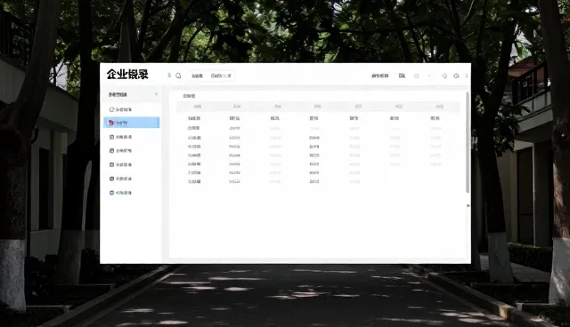This screenshot has height=327, width=570.
Task: Click the headset support icon in header
Action: click(x=444, y=76)
